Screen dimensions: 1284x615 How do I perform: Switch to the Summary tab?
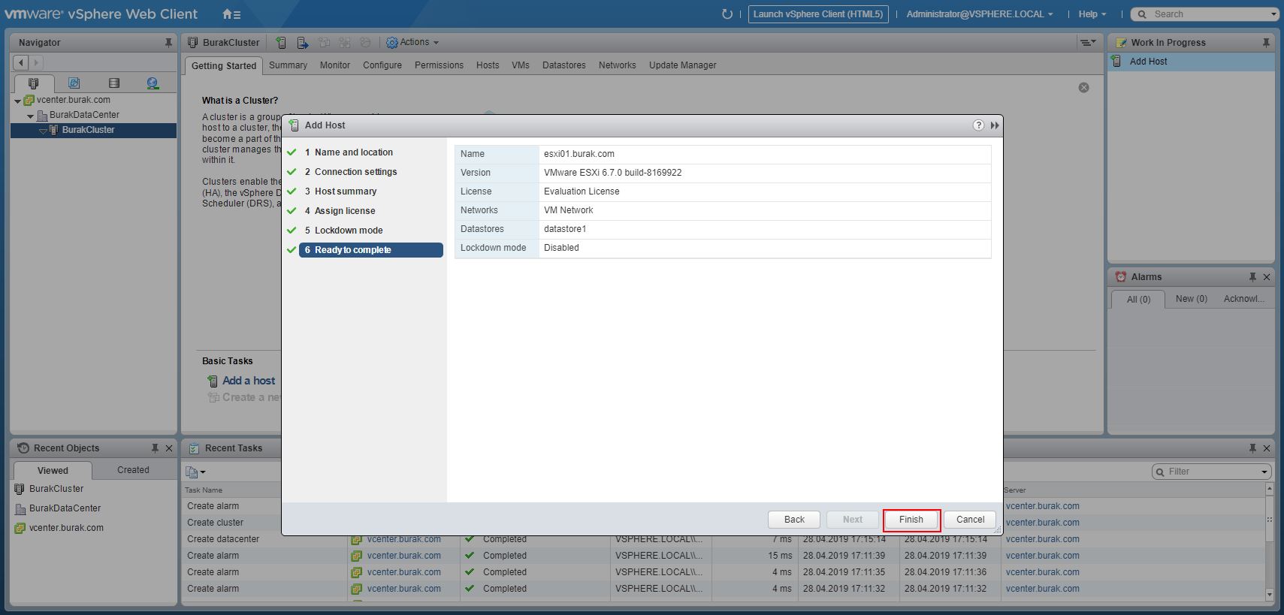(288, 65)
